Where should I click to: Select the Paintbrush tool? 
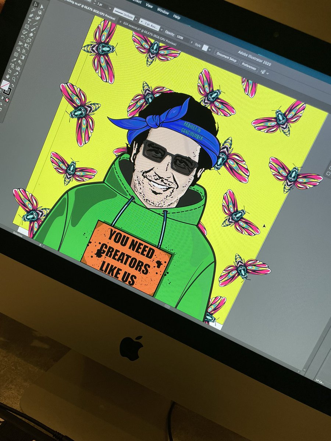pos(33,29)
